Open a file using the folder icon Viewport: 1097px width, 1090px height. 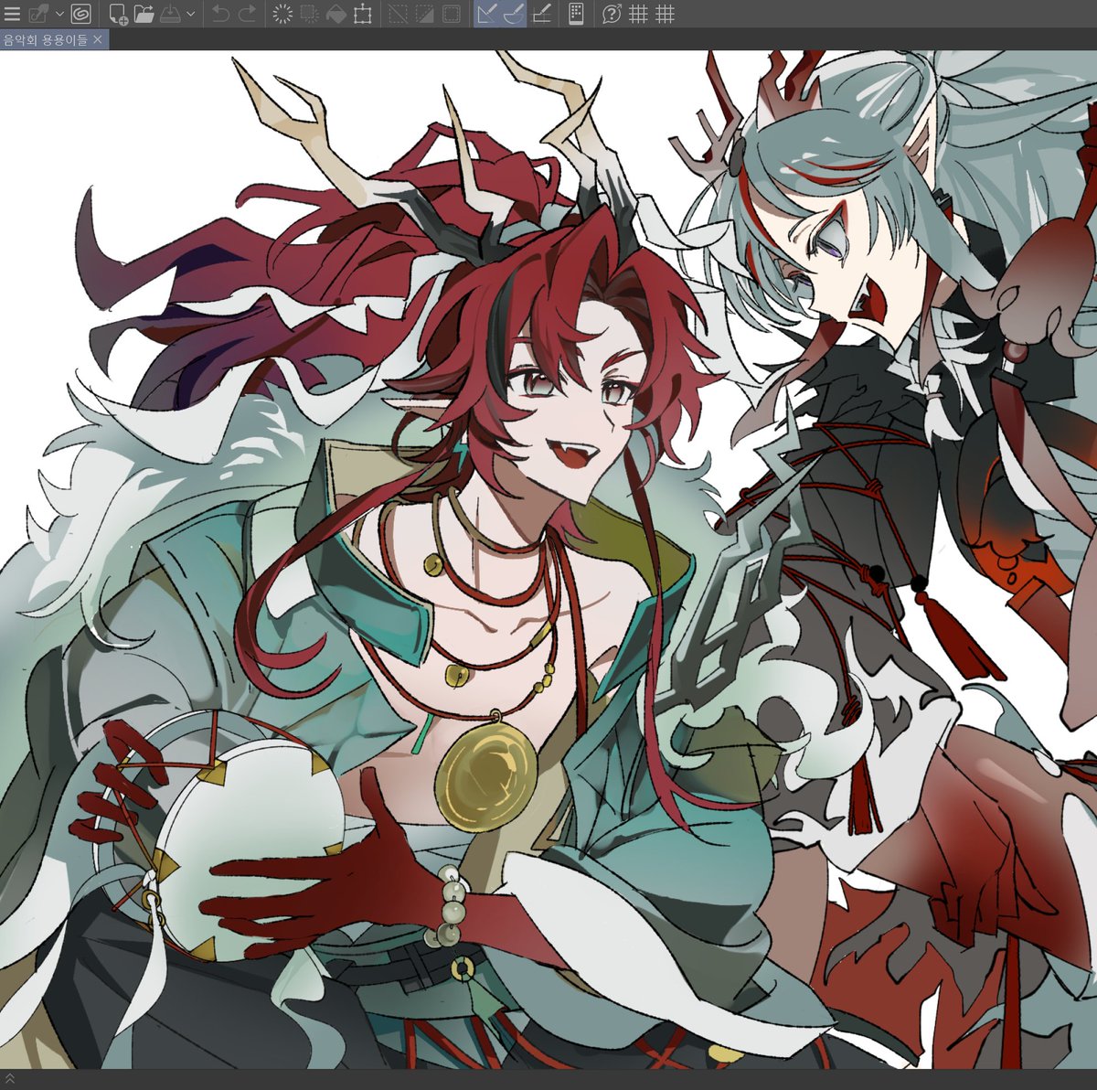(144, 14)
